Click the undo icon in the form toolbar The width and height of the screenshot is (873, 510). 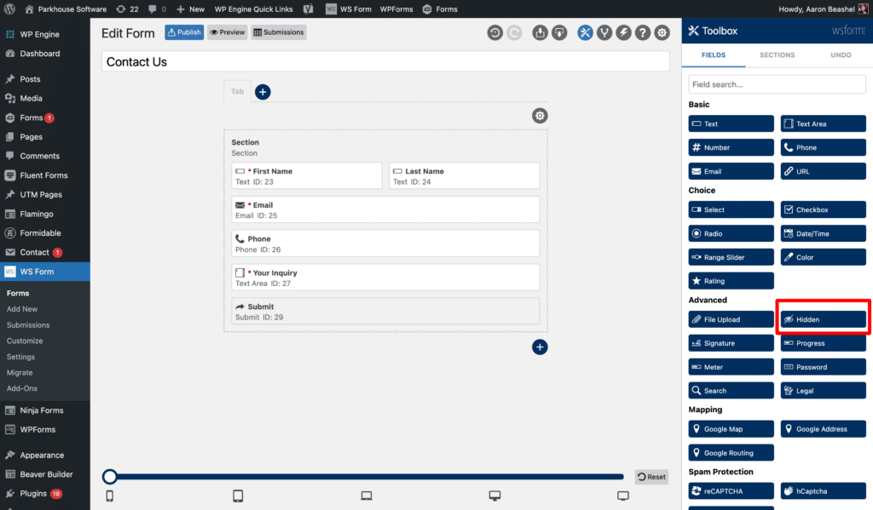coord(494,33)
